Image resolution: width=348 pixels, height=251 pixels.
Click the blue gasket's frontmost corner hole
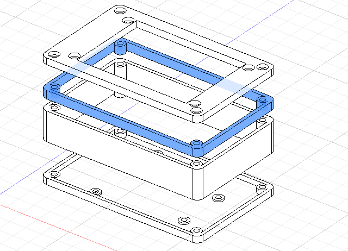click(196, 143)
